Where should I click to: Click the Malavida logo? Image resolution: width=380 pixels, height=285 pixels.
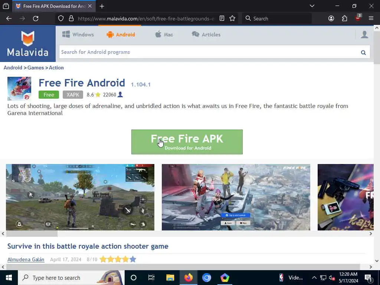point(27,44)
